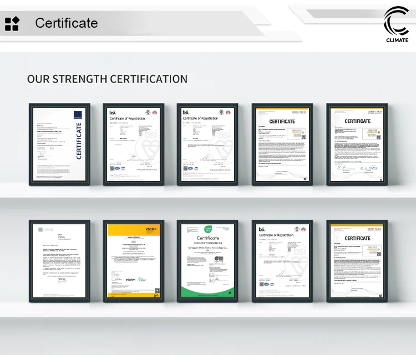416x355 pixels.
Task: Open the green OEKO-TEX STANDARD 100 certificate
Action: tap(207, 261)
